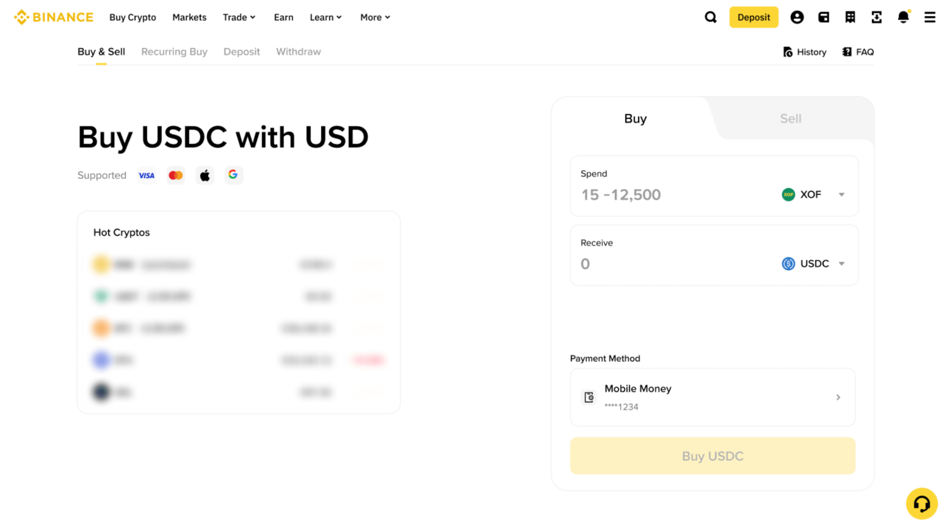Viewport: 945px width, 527px height.
Task: Select the Recurring Buy tab
Action: (x=174, y=52)
